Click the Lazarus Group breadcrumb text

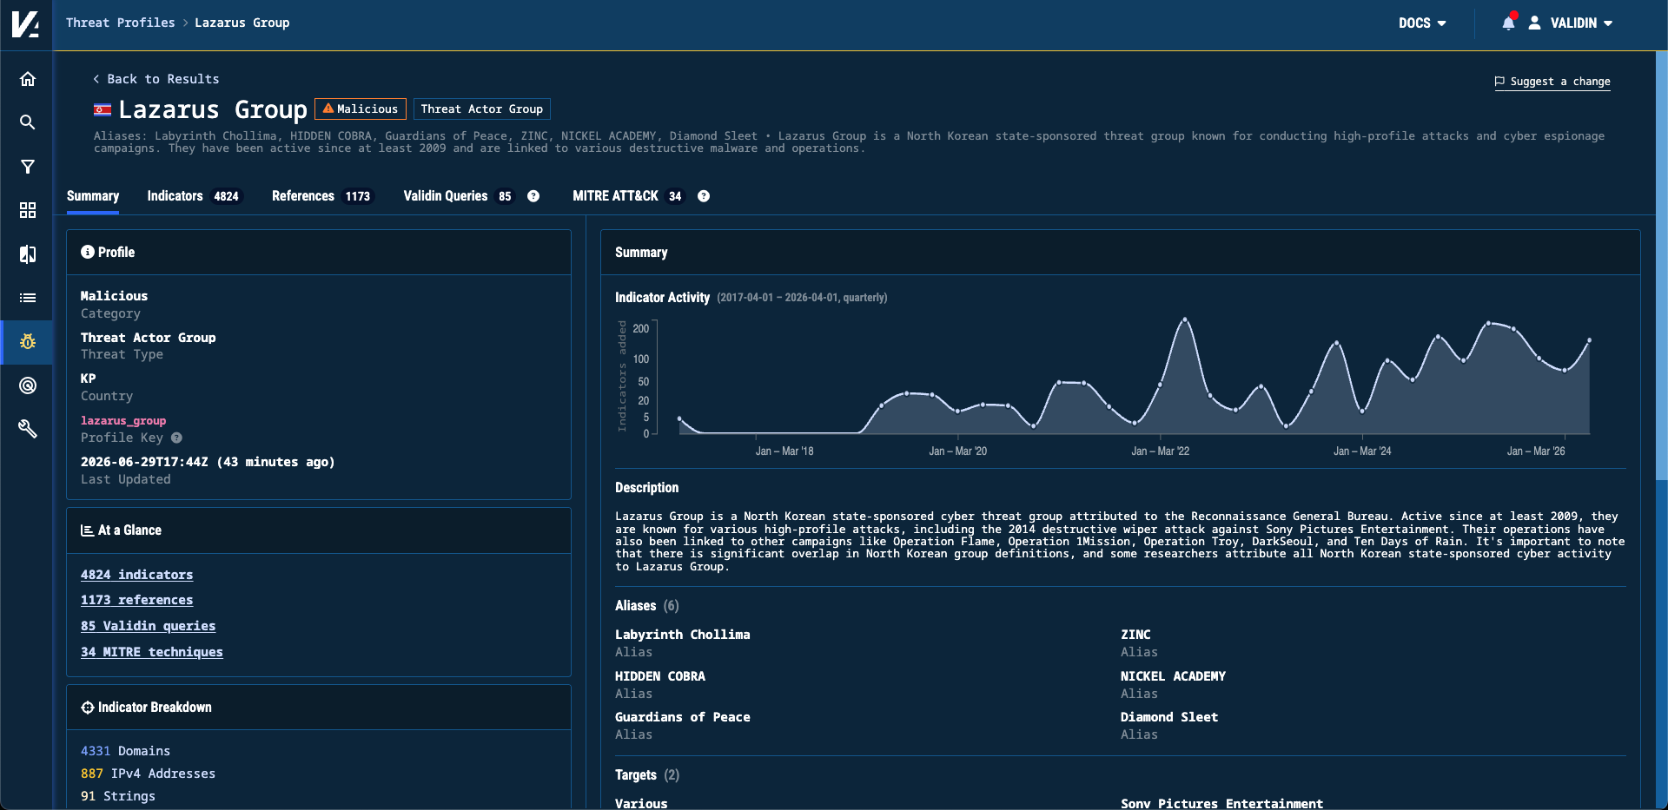point(242,23)
